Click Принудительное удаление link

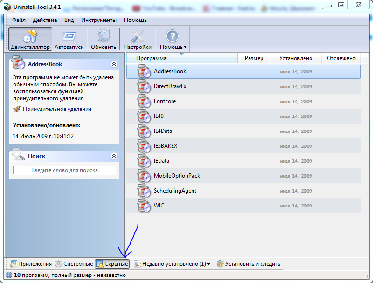click(x=57, y=109)
